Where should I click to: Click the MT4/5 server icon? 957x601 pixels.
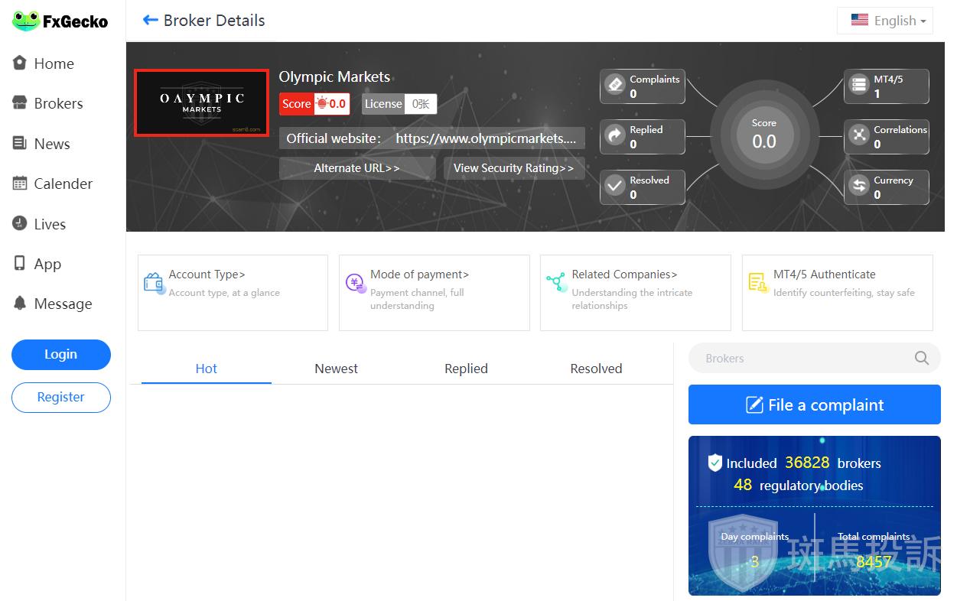859,85
